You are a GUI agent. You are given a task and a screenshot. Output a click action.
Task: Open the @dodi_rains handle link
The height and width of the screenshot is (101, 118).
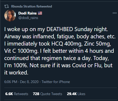(28, 18)
